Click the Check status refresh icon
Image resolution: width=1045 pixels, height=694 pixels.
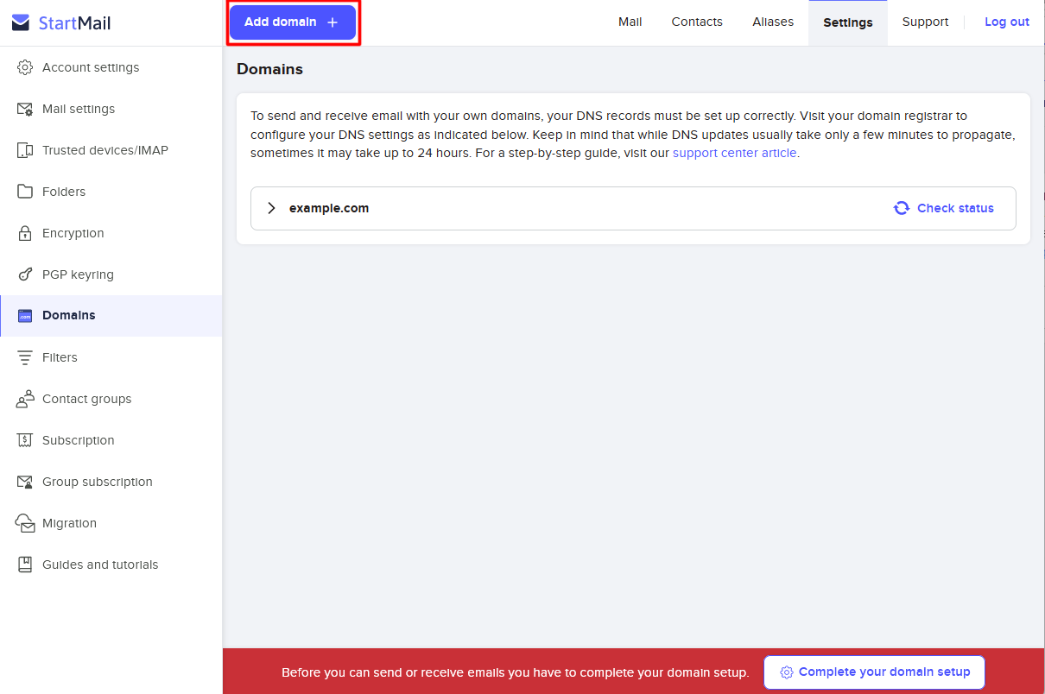(x=901, y=208)
